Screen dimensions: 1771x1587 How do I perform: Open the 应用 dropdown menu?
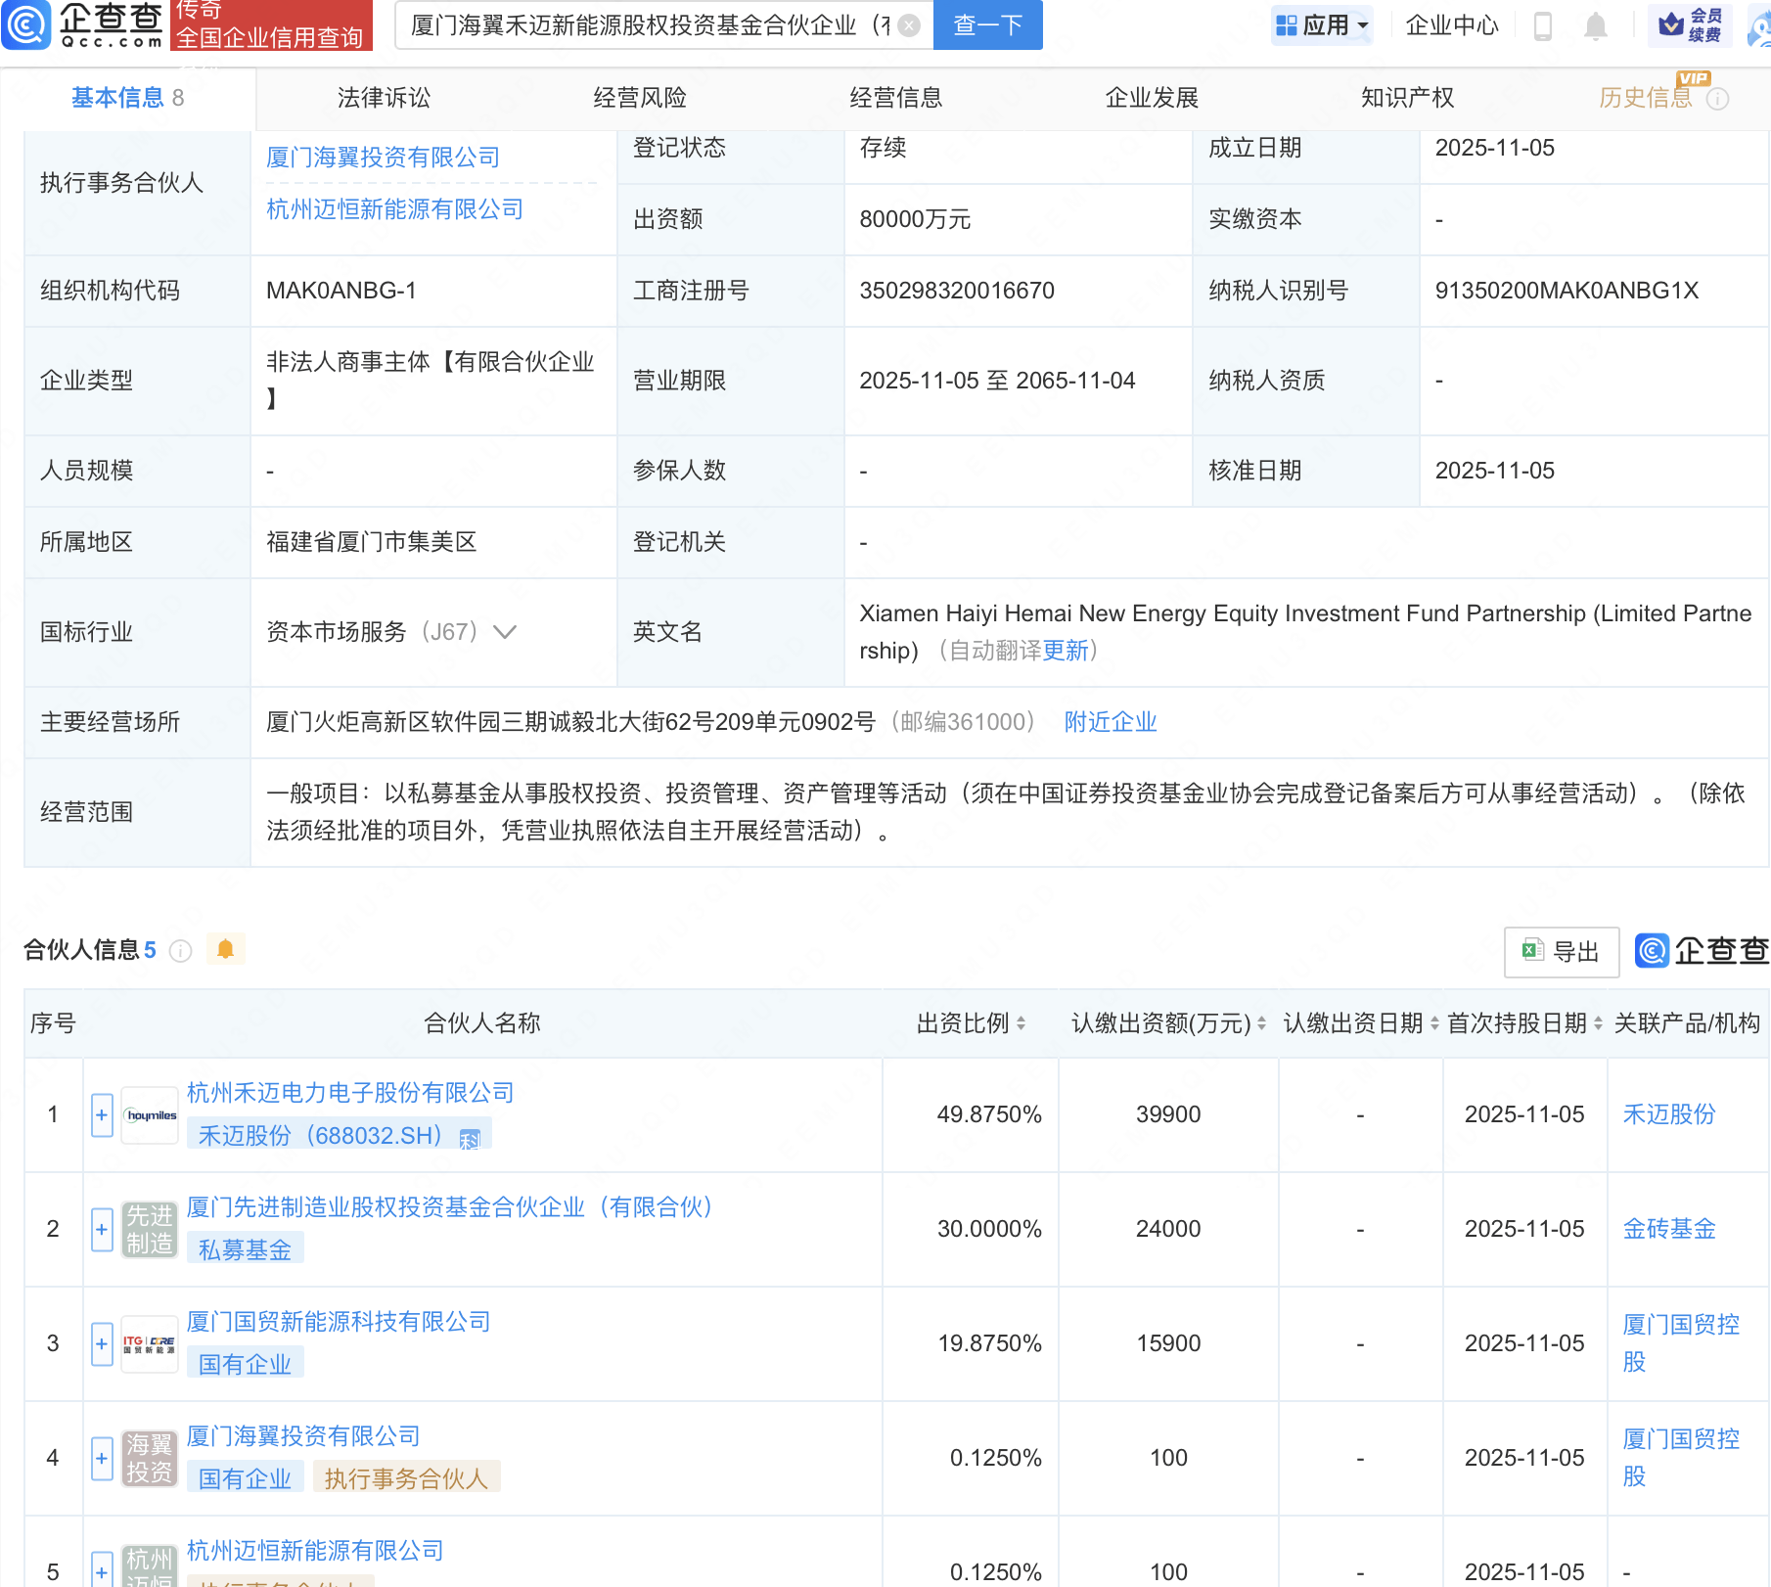(x=1323, y=25)
